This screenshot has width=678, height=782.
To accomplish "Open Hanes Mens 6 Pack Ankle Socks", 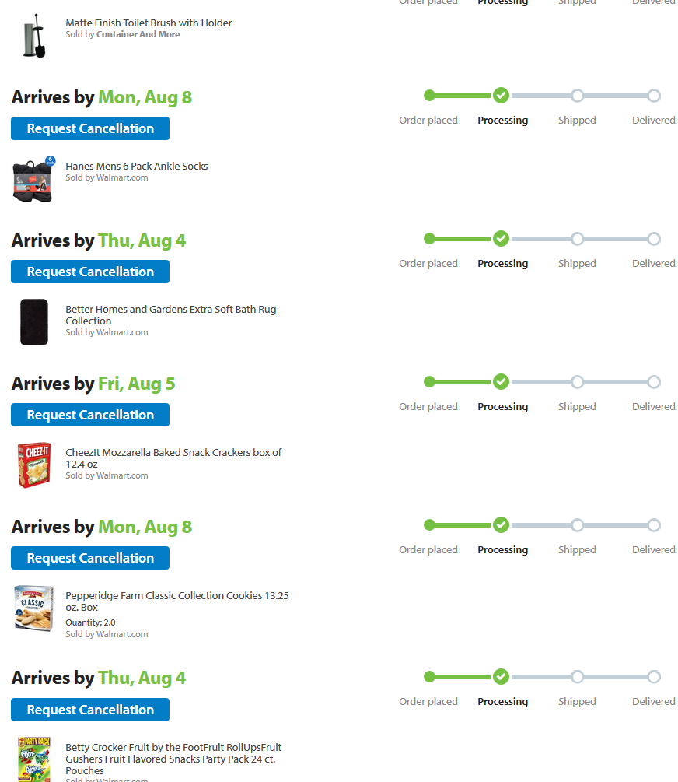I will pos(137,166).
